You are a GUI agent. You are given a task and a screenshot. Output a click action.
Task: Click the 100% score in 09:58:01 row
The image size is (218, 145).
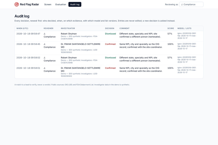[x=170, y=68]
